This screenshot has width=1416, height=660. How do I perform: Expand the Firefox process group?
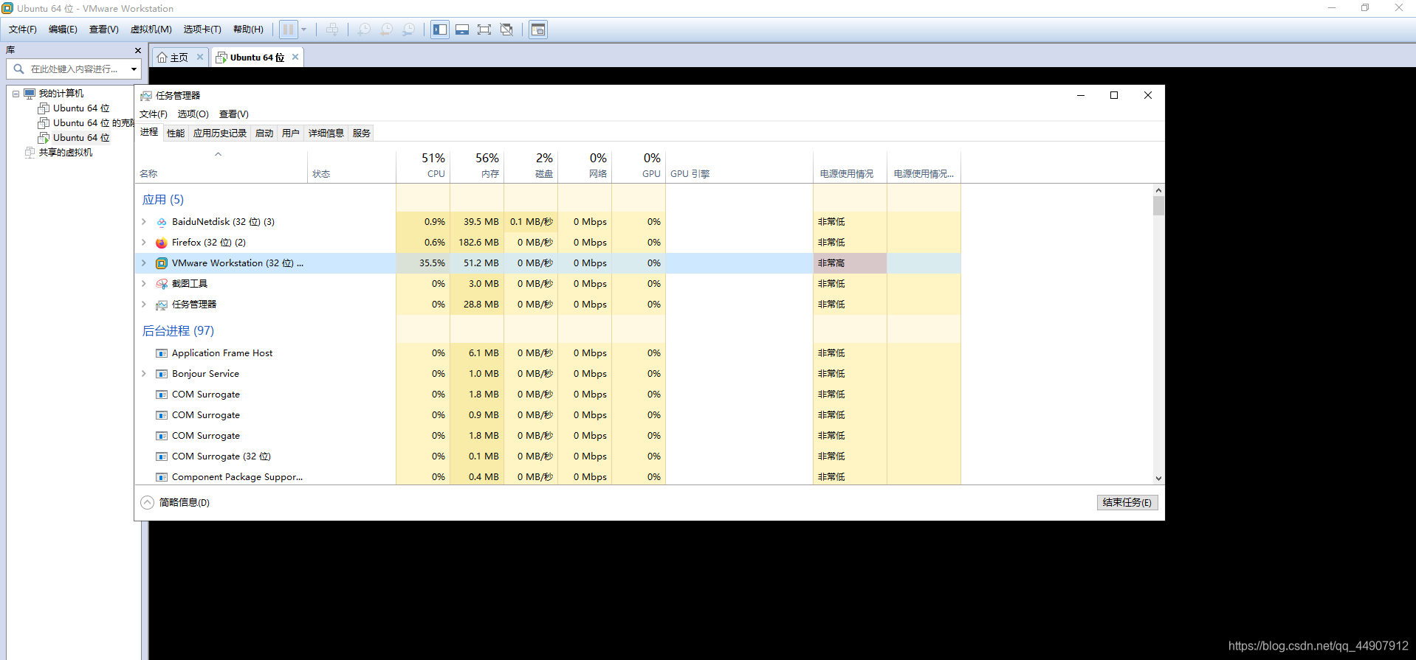pos(144,243)
